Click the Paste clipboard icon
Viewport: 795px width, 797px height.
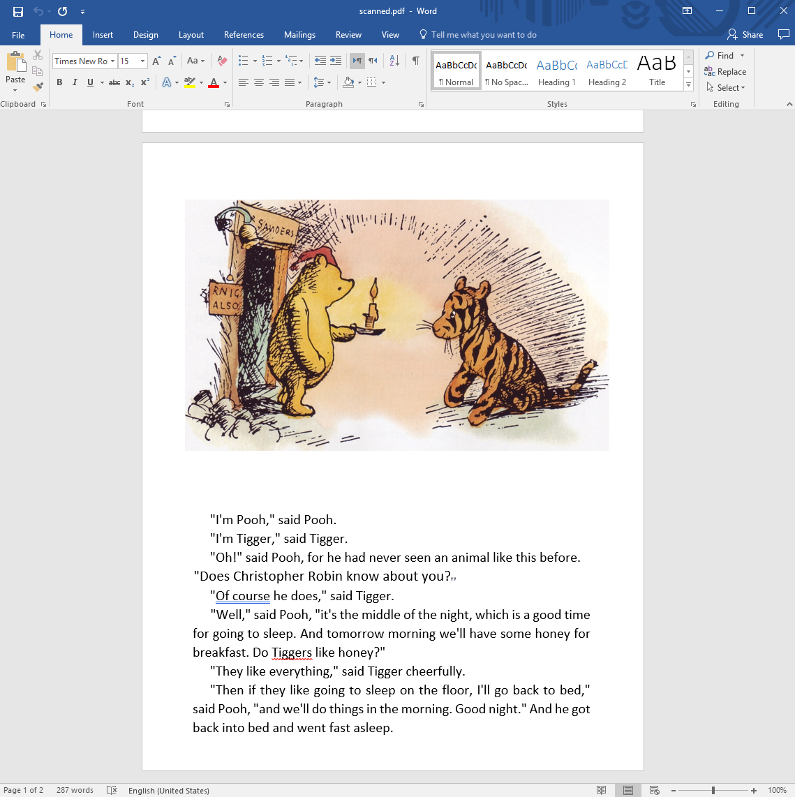[x=16, y=63]
